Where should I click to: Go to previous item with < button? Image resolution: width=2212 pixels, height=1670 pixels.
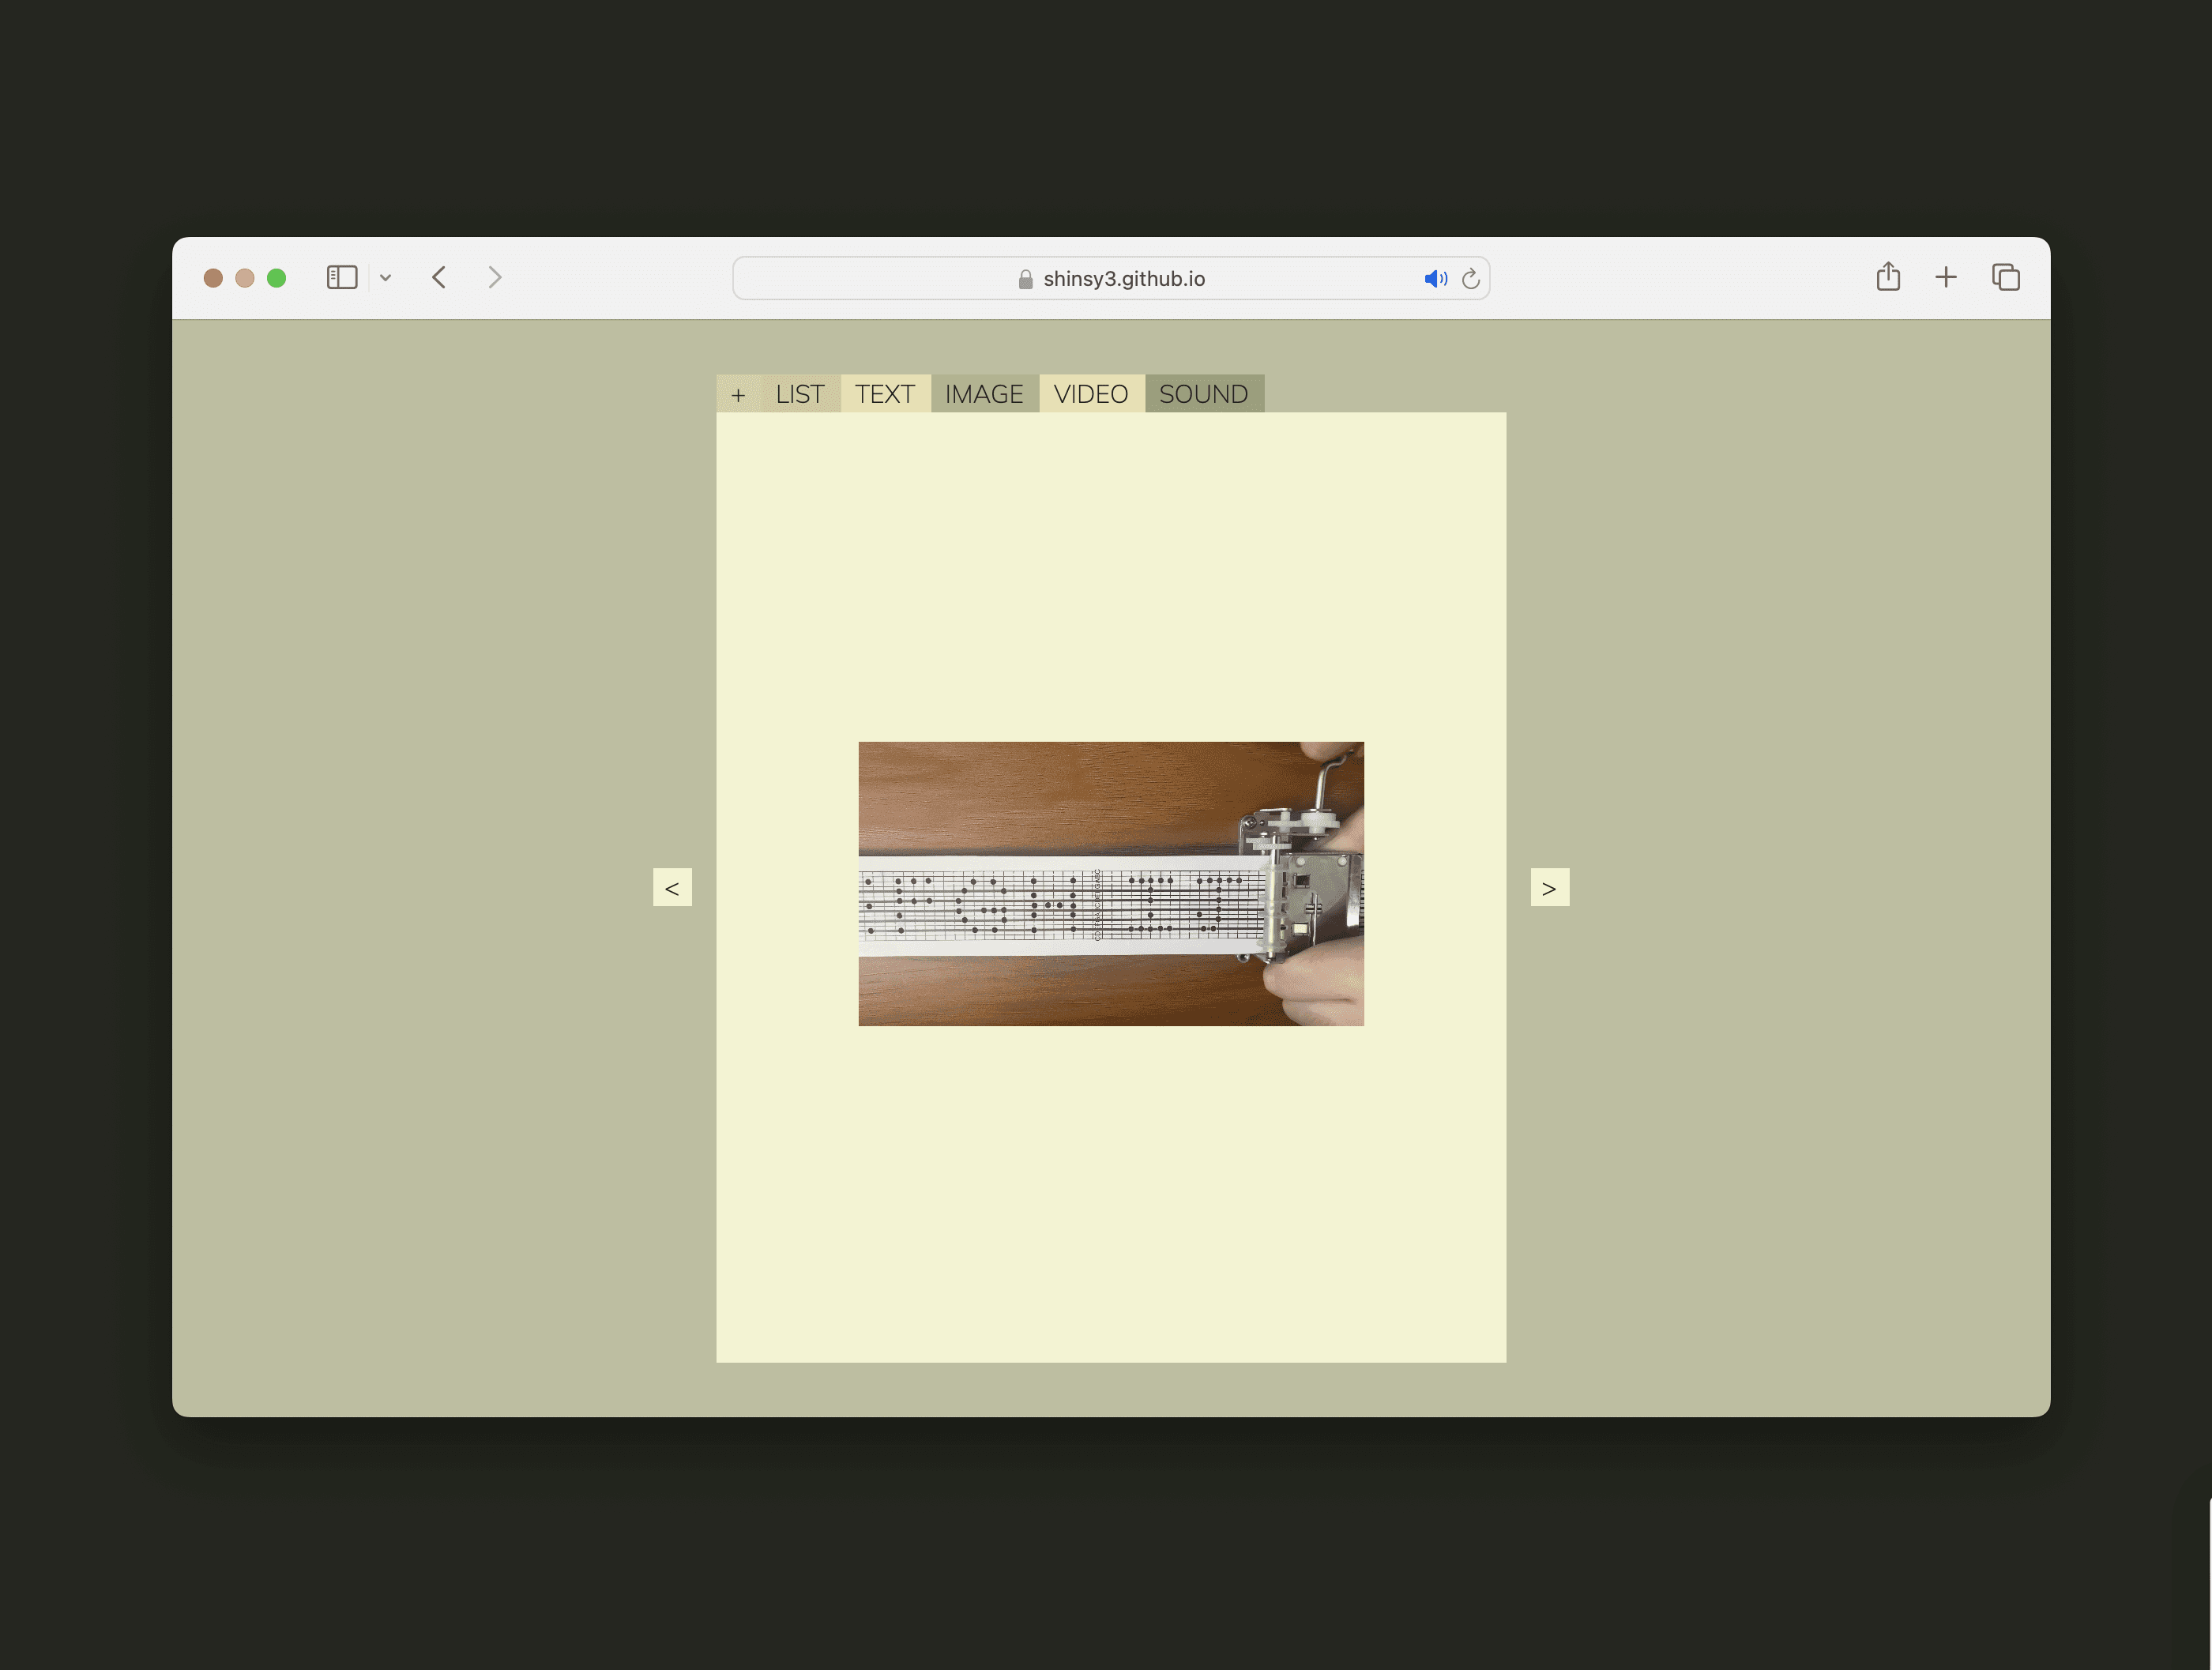coord(672,887)
